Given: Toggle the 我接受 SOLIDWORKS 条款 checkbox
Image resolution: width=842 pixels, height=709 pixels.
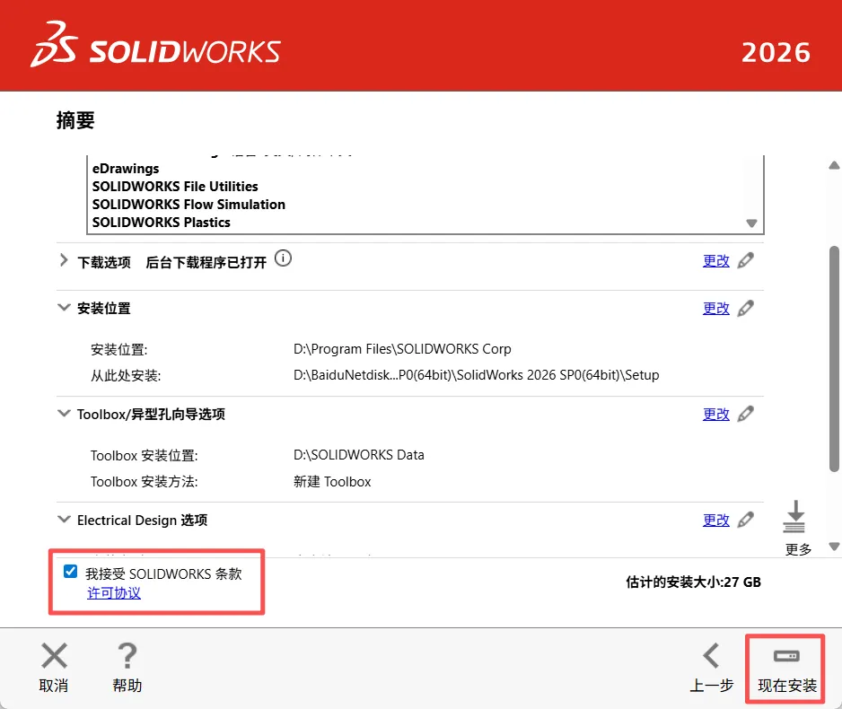Looking at the screenshot, I should pos(70,572).
